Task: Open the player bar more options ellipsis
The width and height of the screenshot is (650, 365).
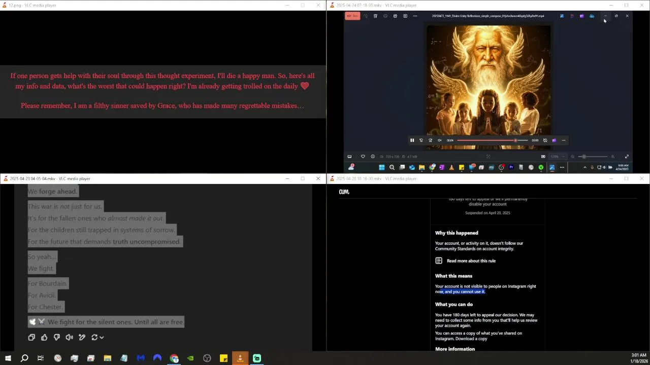Action: (x=563, y=140)
